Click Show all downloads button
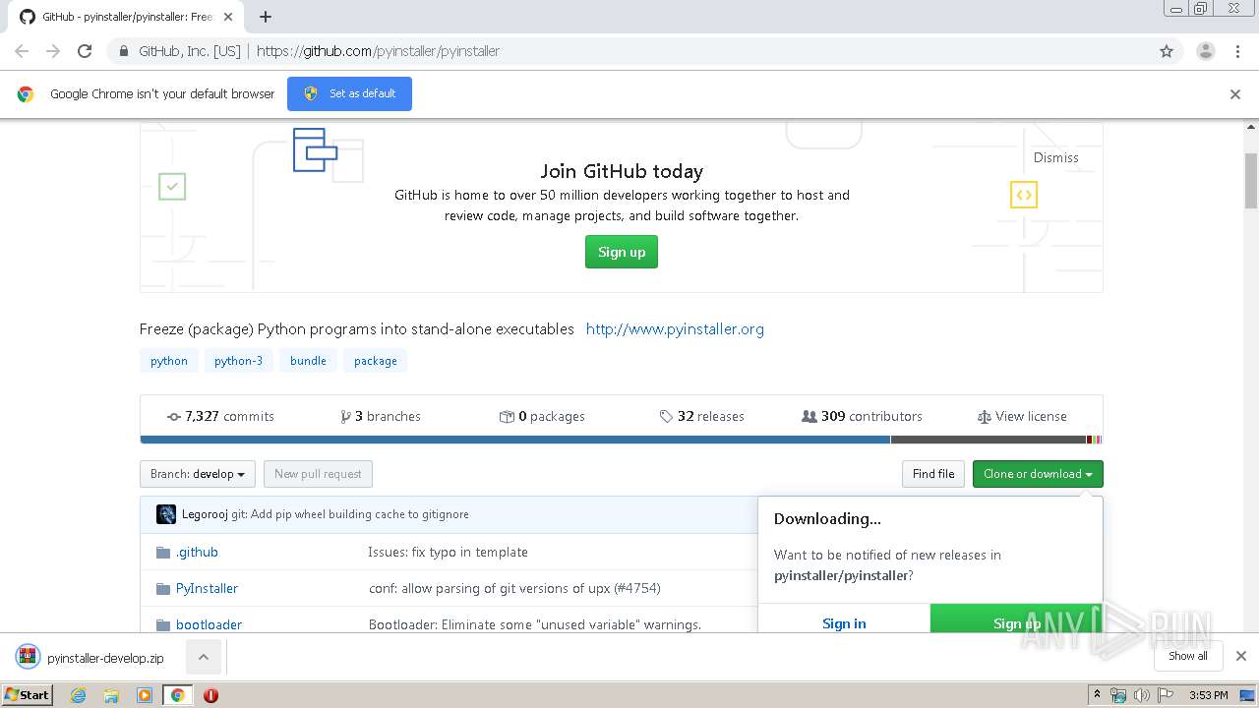This screenshot has height=708, width=1259. pos(1188,656)
